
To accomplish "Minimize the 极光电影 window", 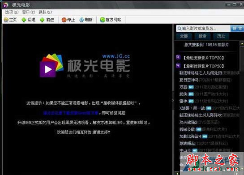I will [229, 4].
